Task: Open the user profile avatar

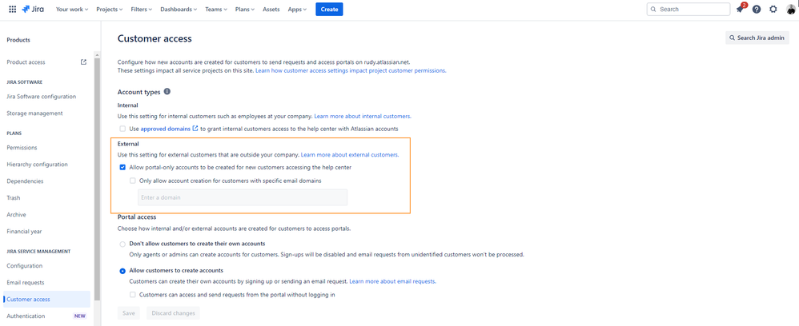Action: click(790, 9)
